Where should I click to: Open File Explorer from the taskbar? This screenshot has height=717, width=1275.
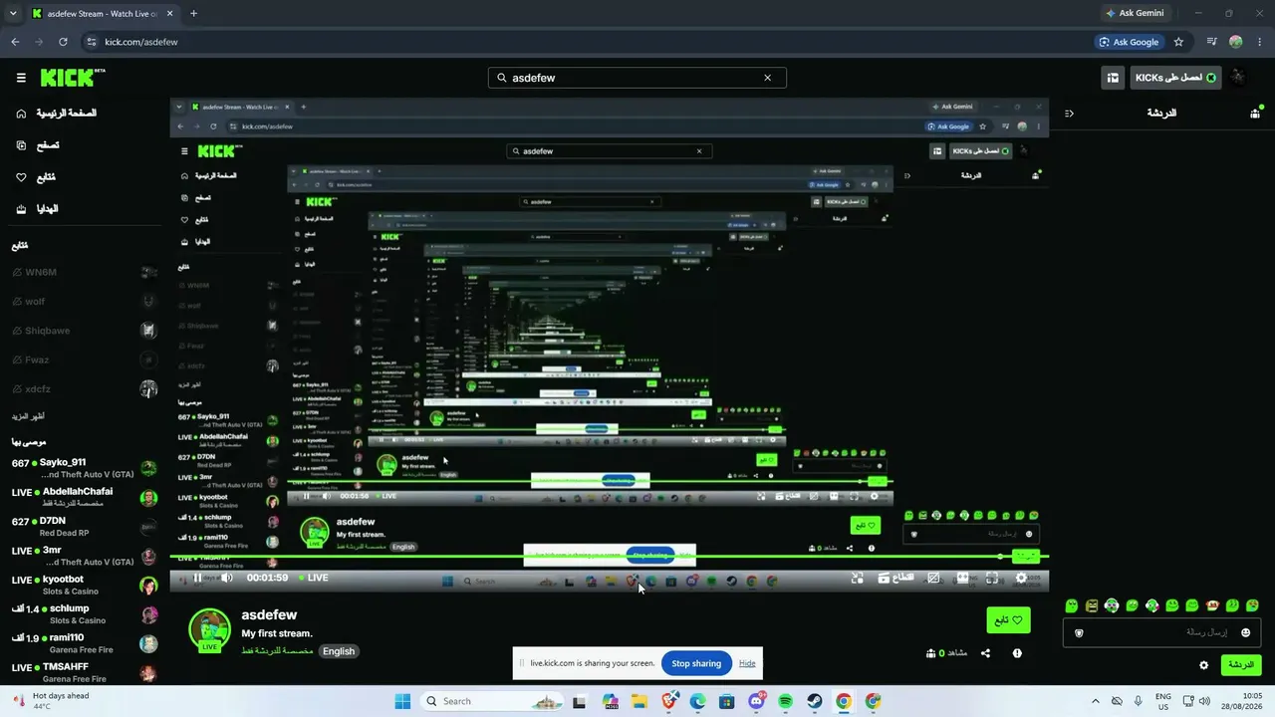(639, 701)
